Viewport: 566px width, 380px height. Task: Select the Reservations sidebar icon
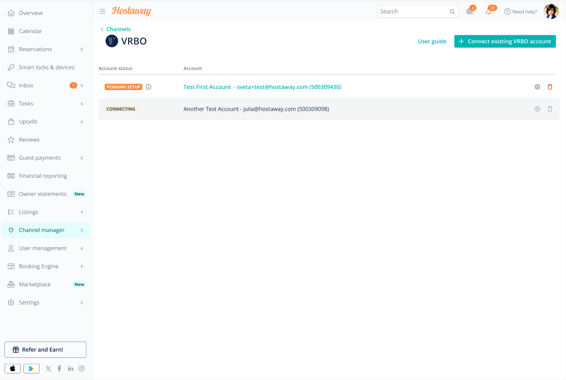(x=11, y=49)
